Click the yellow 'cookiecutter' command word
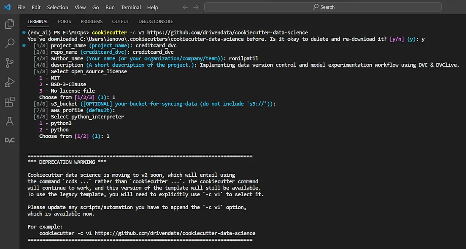 (110, 32)
